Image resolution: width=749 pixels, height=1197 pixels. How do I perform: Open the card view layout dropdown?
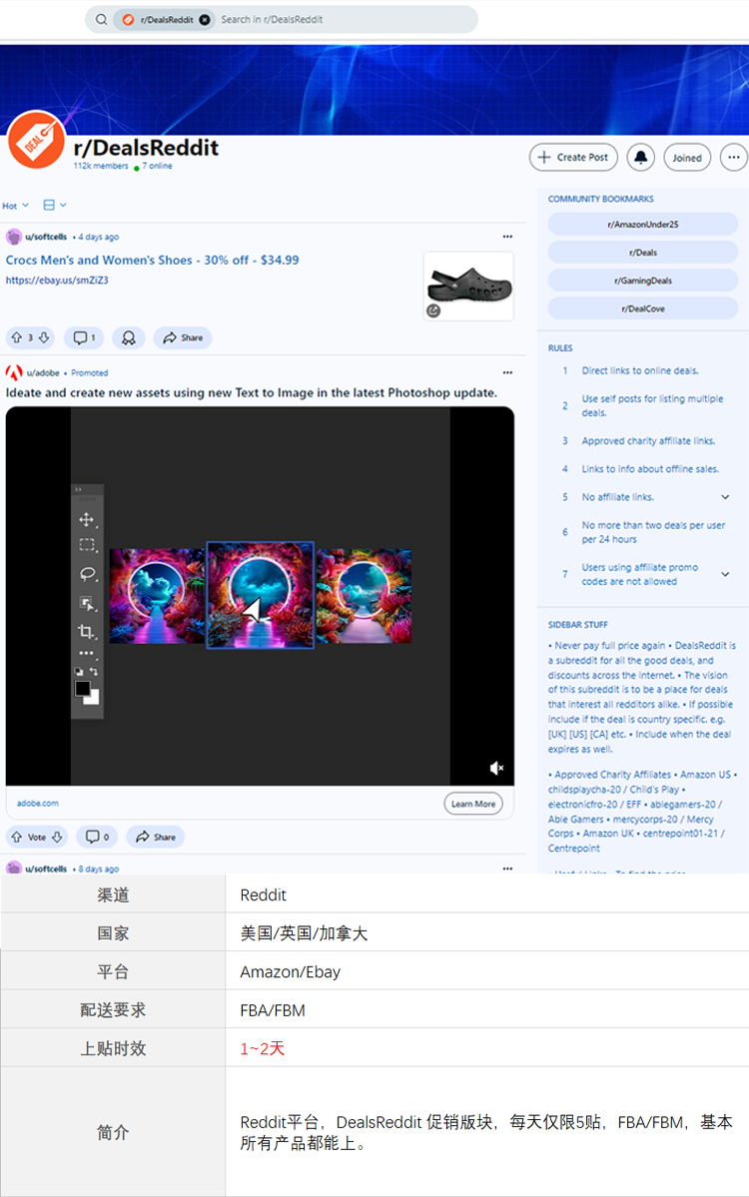pos(55,206)
